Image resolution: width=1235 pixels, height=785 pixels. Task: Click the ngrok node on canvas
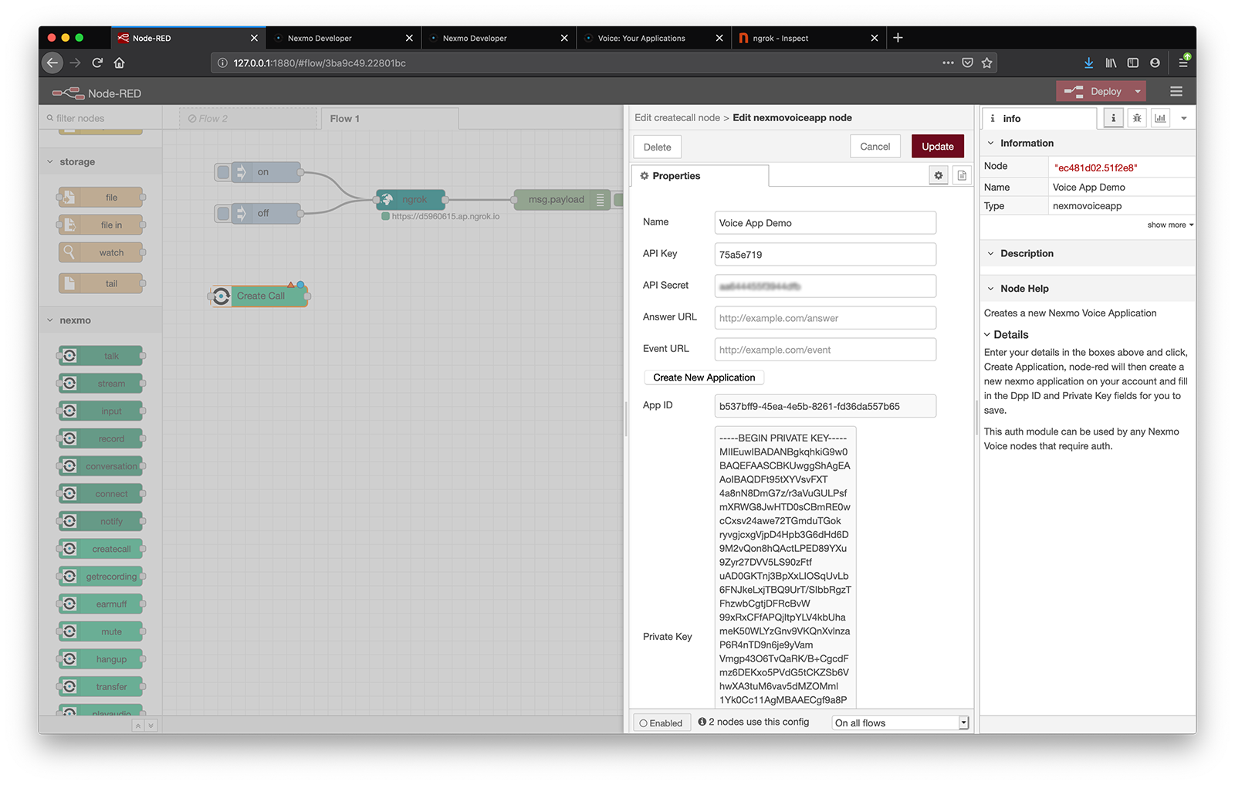point(411,199)
